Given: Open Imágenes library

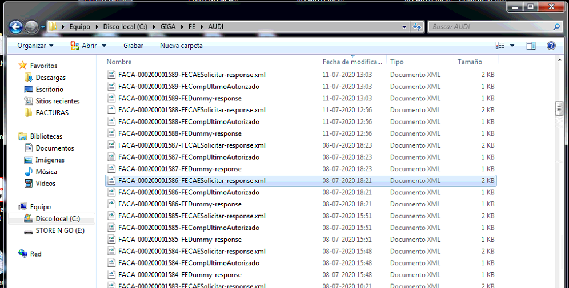Looking at the screenshot, I should (x=50, y=160).
